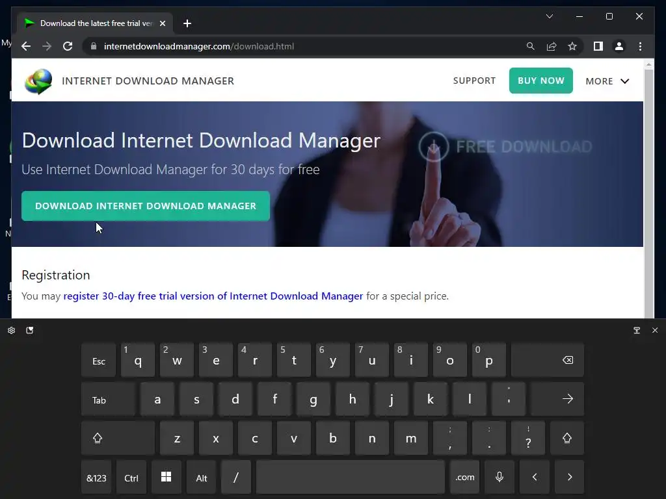View site security lock info
666x499 pixels.
tap(94, 46)
